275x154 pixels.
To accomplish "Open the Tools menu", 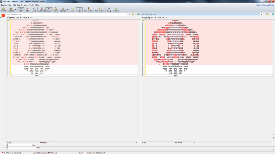I will (31, 5).
